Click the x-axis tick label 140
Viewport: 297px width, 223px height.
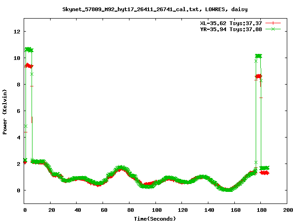[x=209, y=210]
